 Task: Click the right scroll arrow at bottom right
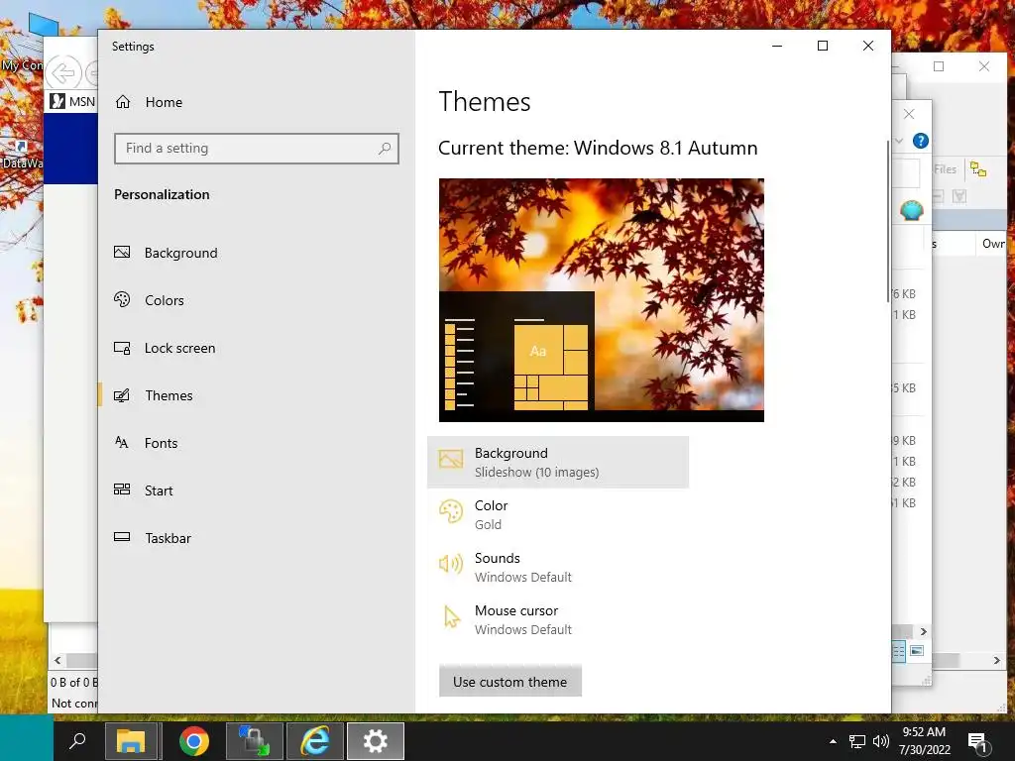pyautogui.click(x=997, y=660)
